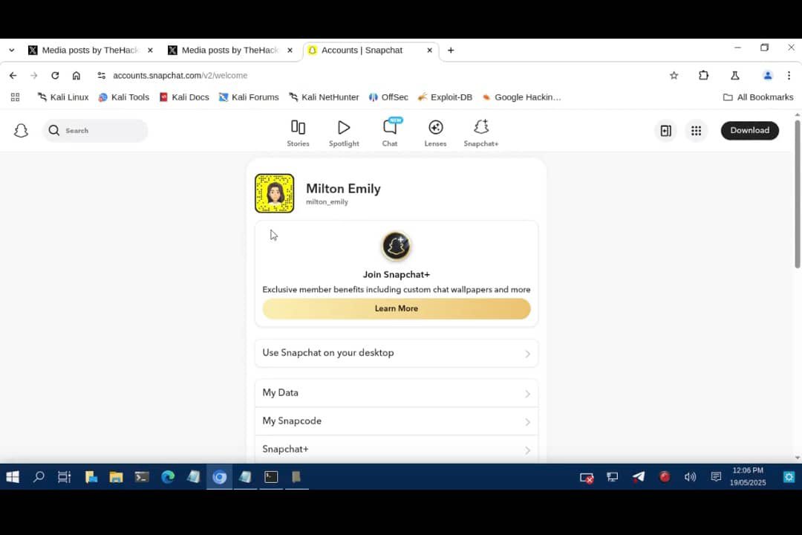Open the My Snapcode row

coord(397,421)
